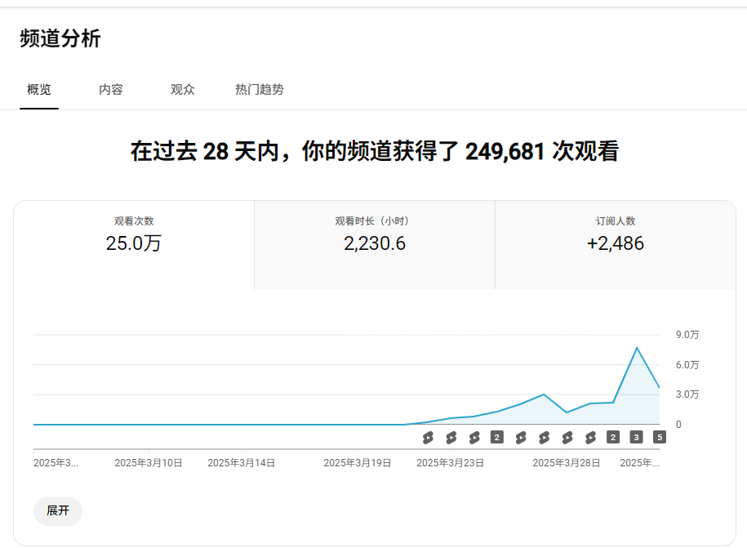Click the 9.0万 y-axis label
This screenshot has height=548, width=747.
(x=687, y=335)
